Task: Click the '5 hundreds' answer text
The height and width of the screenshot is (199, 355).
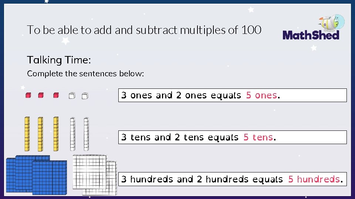Action: pyautogui.click(x=314, y=179)
